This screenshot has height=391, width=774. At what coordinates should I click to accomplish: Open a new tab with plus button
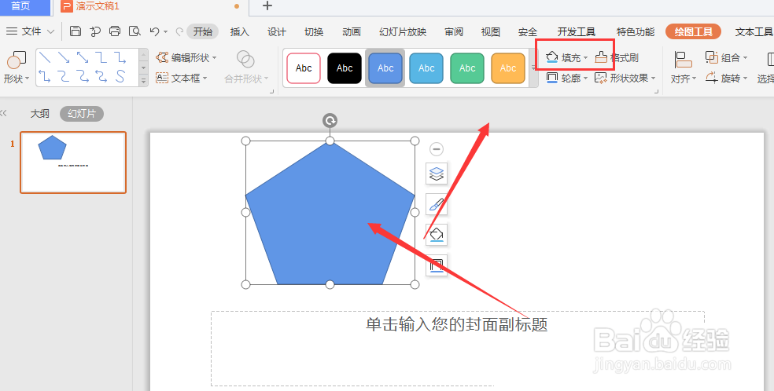267,6
